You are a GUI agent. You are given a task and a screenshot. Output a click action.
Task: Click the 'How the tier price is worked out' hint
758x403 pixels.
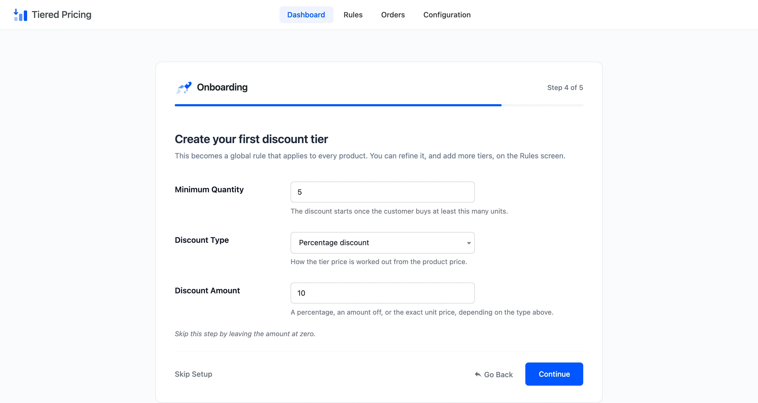[x=379, y=262]
